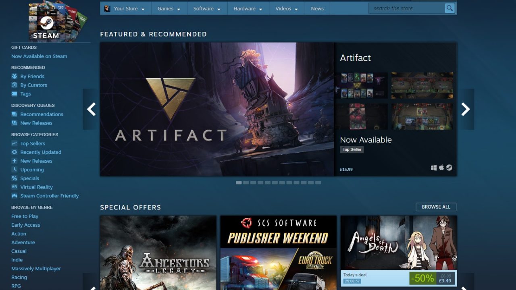
Task: Browse the Indie genre
Action: coord(17,260)
